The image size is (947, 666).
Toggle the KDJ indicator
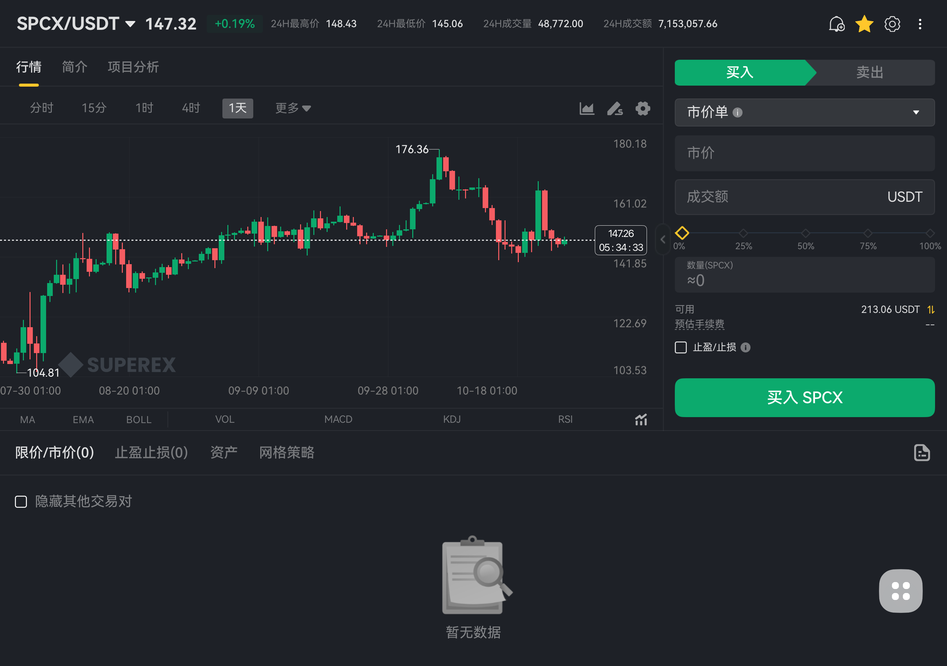(x=452, y=419)
